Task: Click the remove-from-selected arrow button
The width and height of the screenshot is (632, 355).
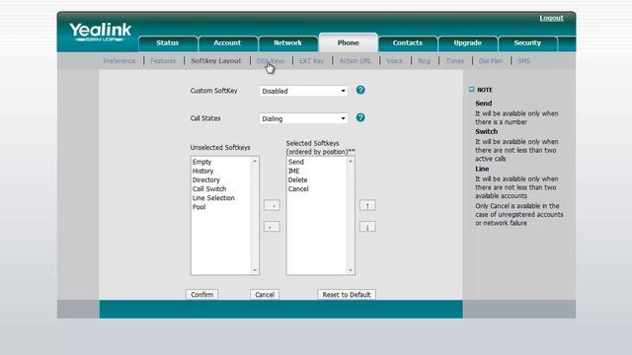Action: coord(272,227)
